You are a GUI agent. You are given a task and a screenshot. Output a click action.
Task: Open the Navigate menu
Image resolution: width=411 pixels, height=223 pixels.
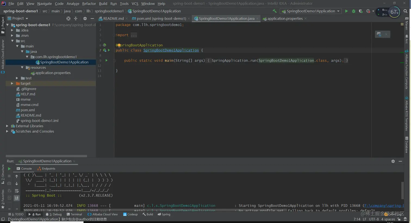click(44, 4)
